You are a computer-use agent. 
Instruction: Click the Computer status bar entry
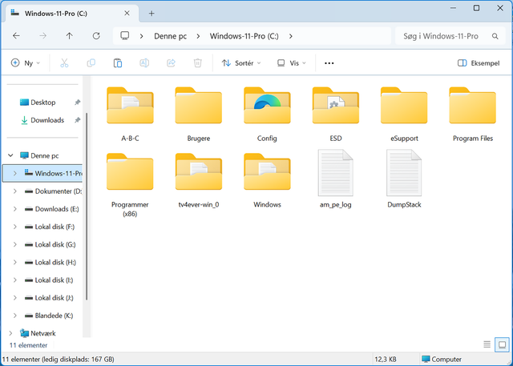click(442, 359)
